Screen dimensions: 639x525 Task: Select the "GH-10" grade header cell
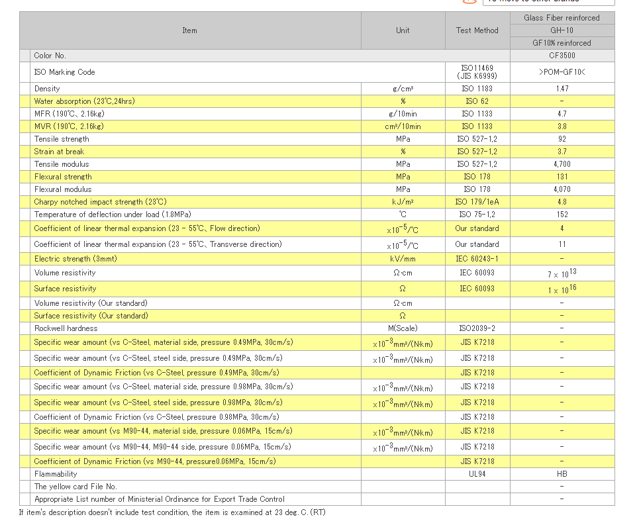562,30
